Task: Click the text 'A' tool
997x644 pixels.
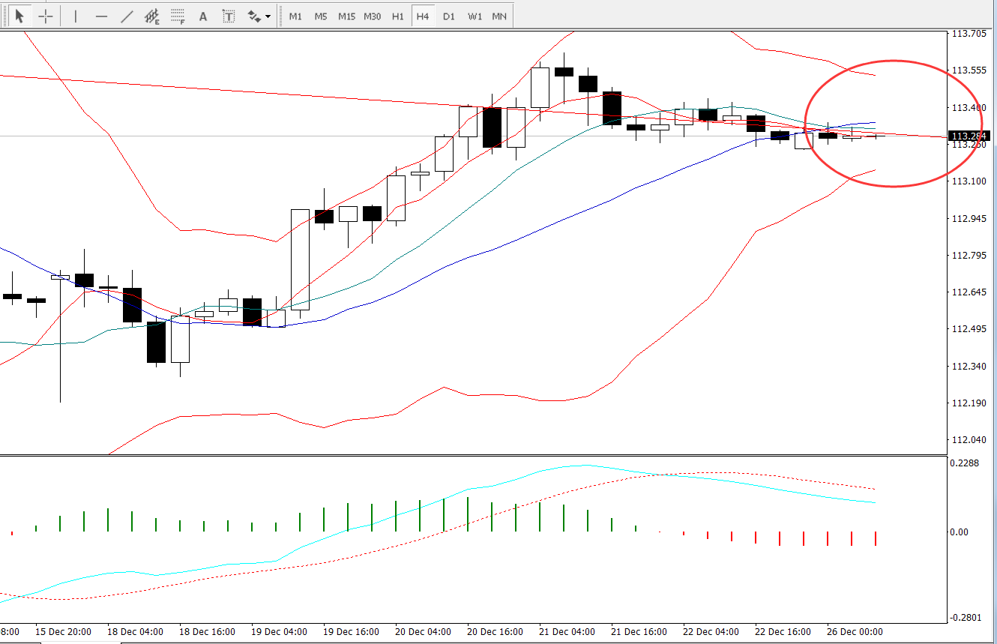Action: tap(202, 16)
